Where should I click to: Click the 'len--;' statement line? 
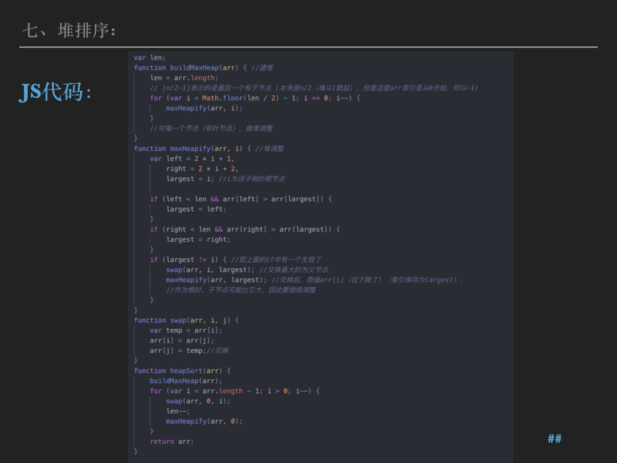tap(178, 411)
